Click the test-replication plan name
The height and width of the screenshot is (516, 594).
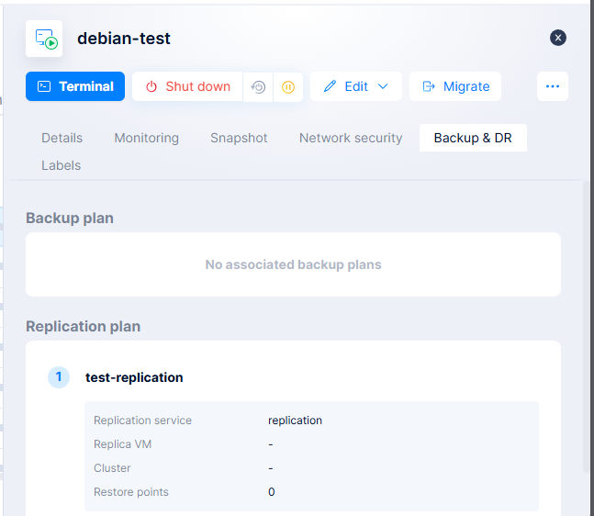click(134, 377)
